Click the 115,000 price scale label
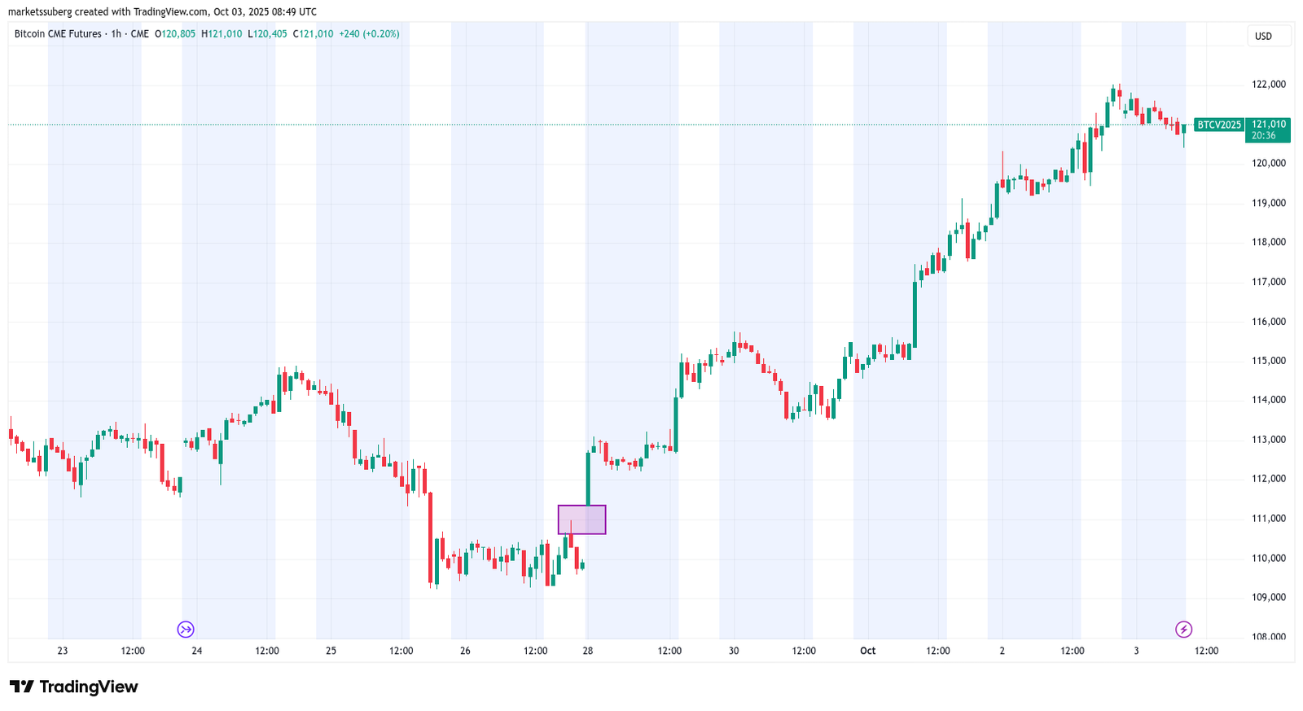Viewport: 1303px width, 711px height. [x=1268, y=361]
